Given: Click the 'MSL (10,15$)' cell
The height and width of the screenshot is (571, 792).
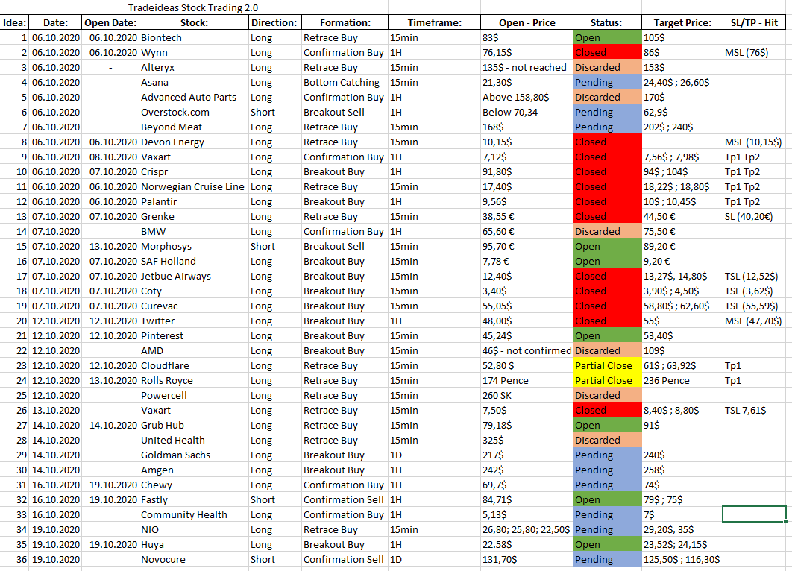Looking at the screenshot, I should tap(755, 142).
